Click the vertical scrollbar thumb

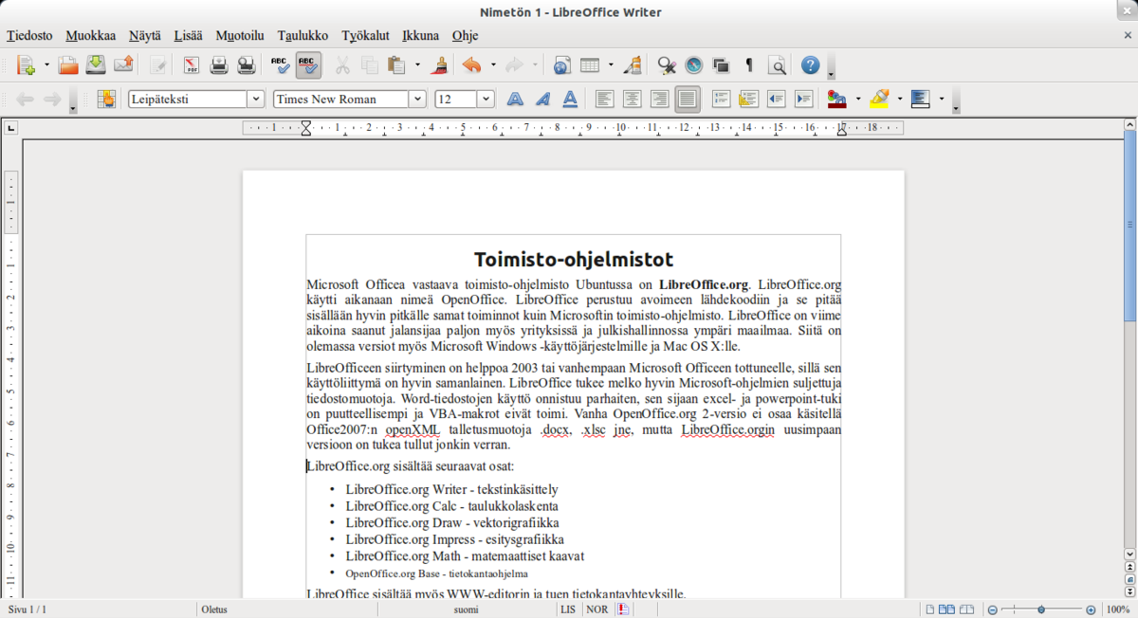1130,225
